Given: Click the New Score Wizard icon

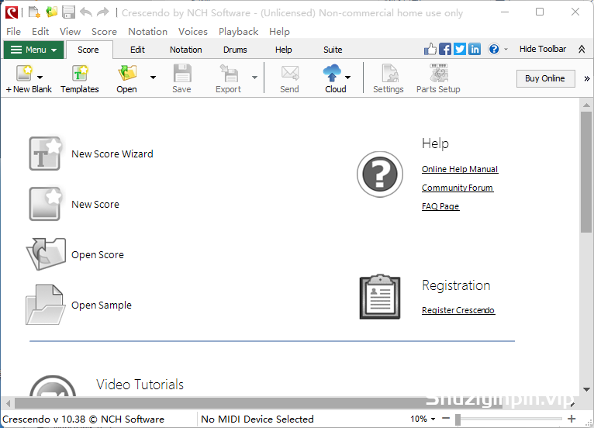Looking at the screenshot, I should [46, 154].
